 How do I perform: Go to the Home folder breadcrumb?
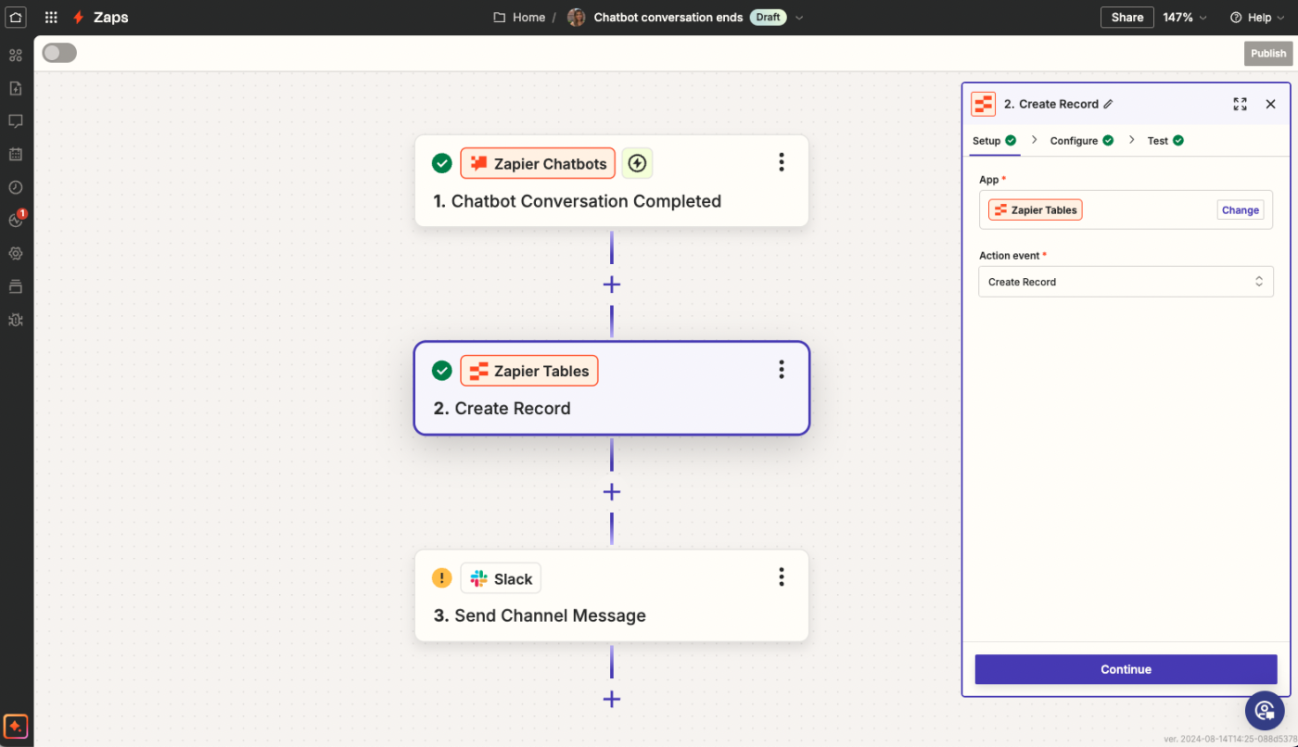(519, 18)
